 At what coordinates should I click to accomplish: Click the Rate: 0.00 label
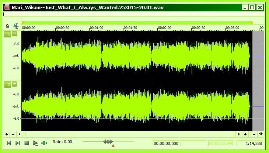62,142
